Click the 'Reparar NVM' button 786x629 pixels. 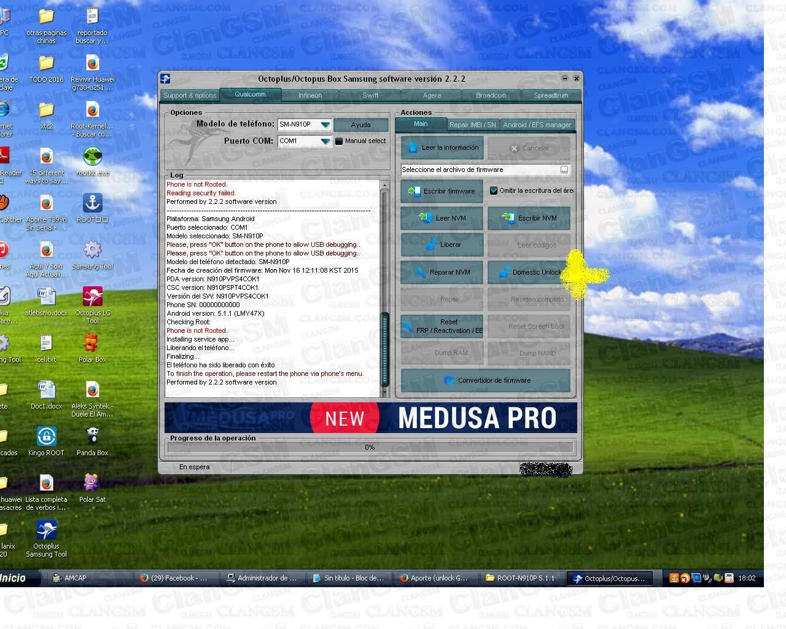point(442,272)
